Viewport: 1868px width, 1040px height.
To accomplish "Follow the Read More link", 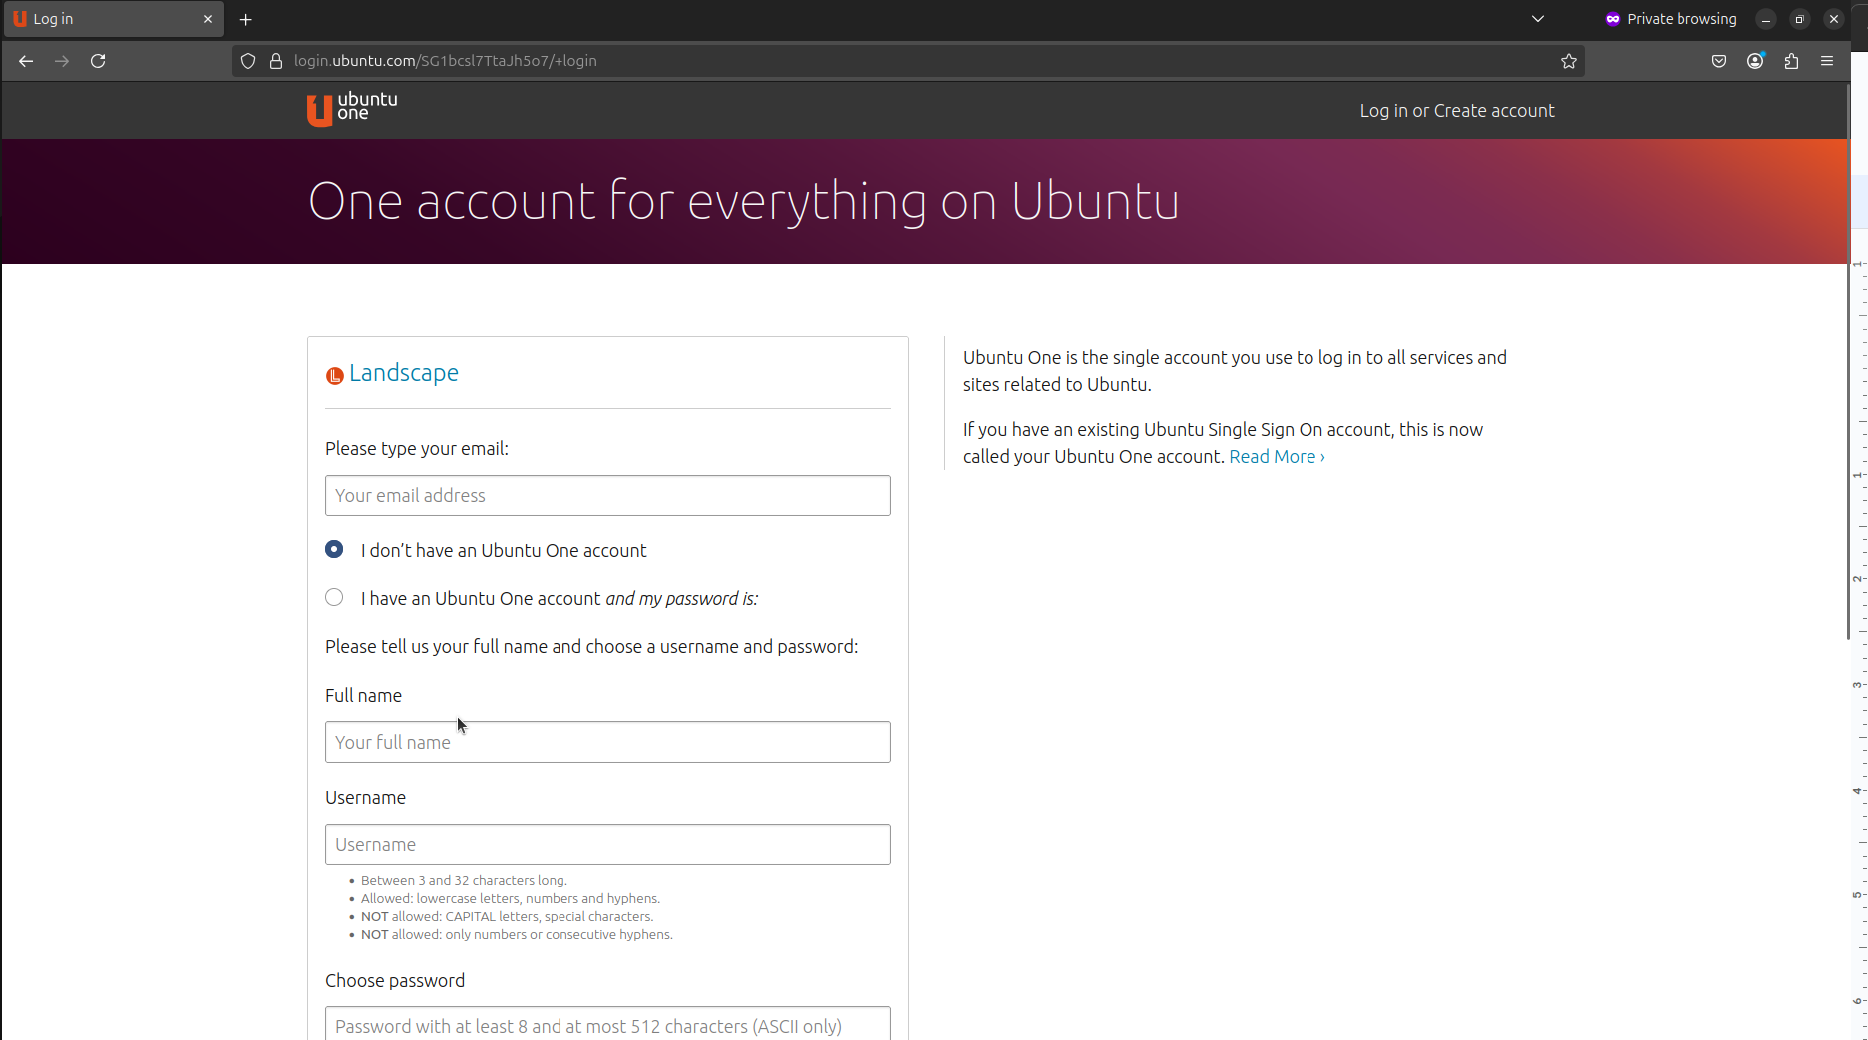I will [x=1277, y=456].
